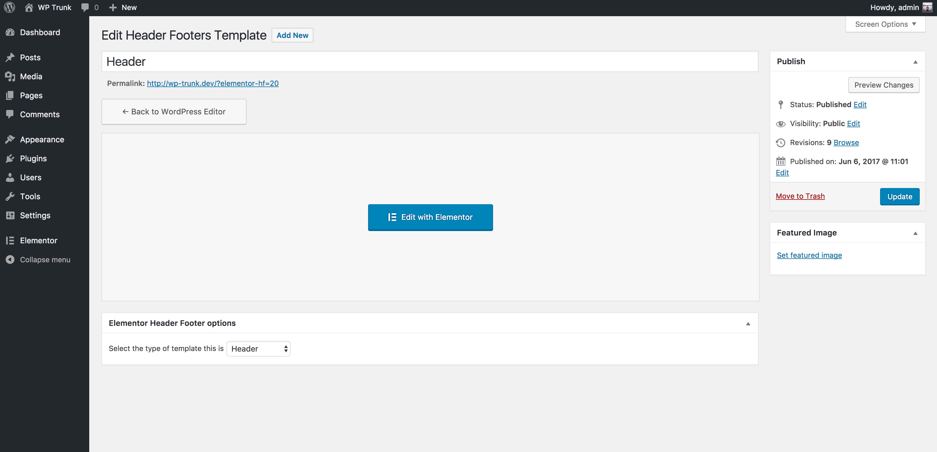Edit published date and time
Screen dimensions: 937x452
pyautogui.click(x=782, y=172)
